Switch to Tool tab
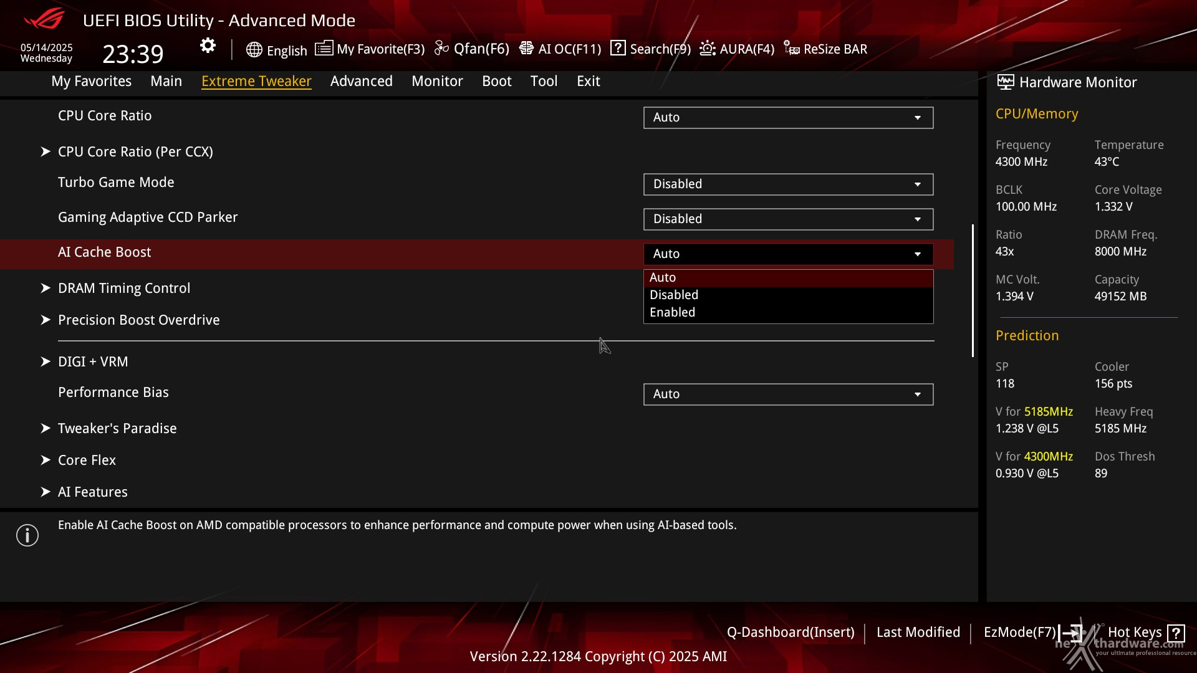Screen dimensions: 1197x673 (x=544, y=82)
